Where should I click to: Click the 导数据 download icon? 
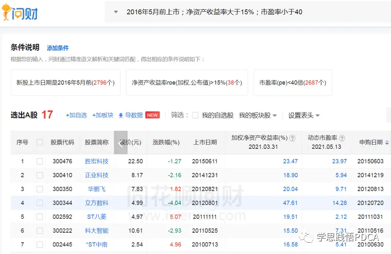click(121, 115)
